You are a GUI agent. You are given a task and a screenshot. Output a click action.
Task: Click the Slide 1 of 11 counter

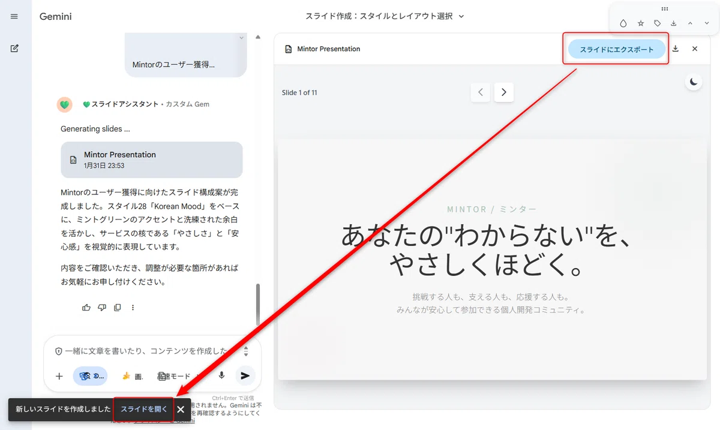[x=299, y=92]
